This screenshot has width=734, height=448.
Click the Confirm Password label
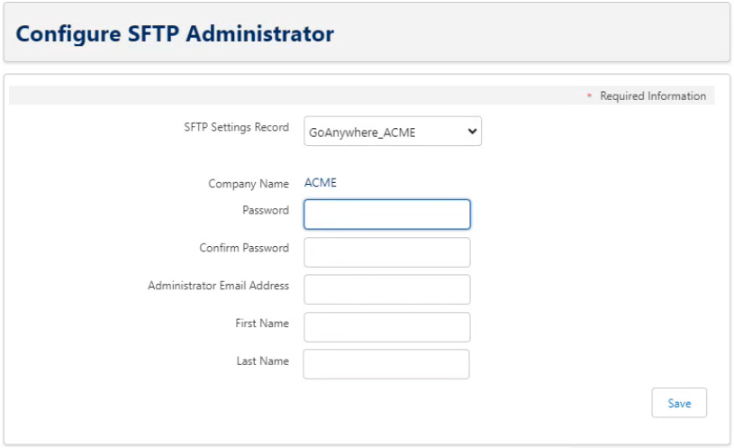(x=244, y=248)
